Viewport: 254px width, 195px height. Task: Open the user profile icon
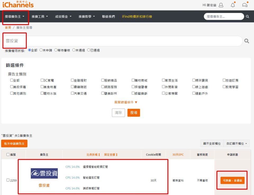(x=221, y=5)
